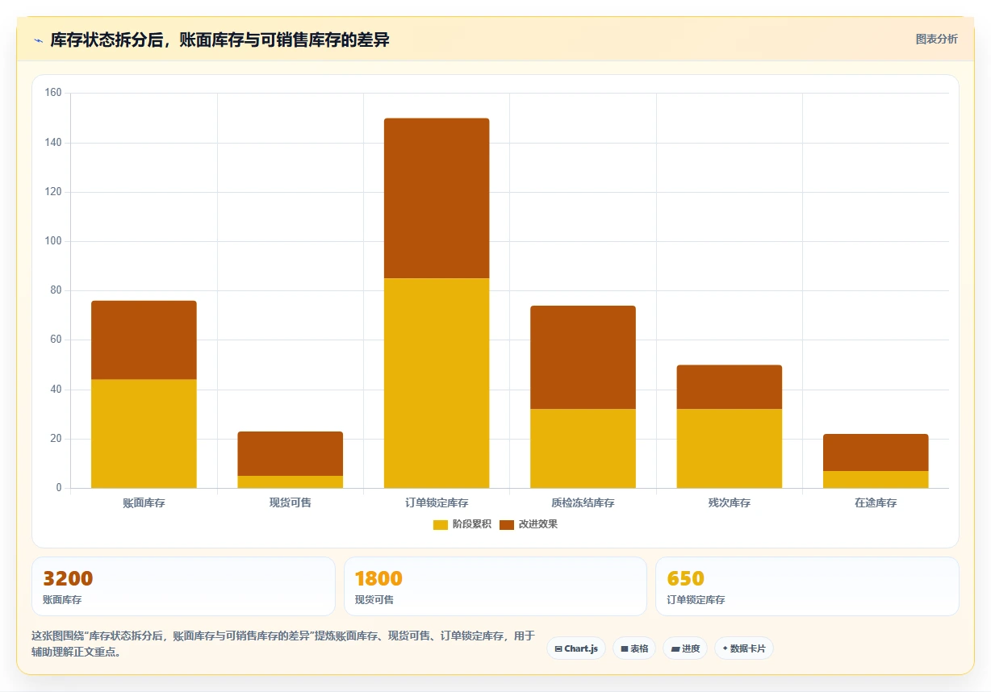Click the 图表分析 label in header
The image size is (991, 692).
click(936, 39)
